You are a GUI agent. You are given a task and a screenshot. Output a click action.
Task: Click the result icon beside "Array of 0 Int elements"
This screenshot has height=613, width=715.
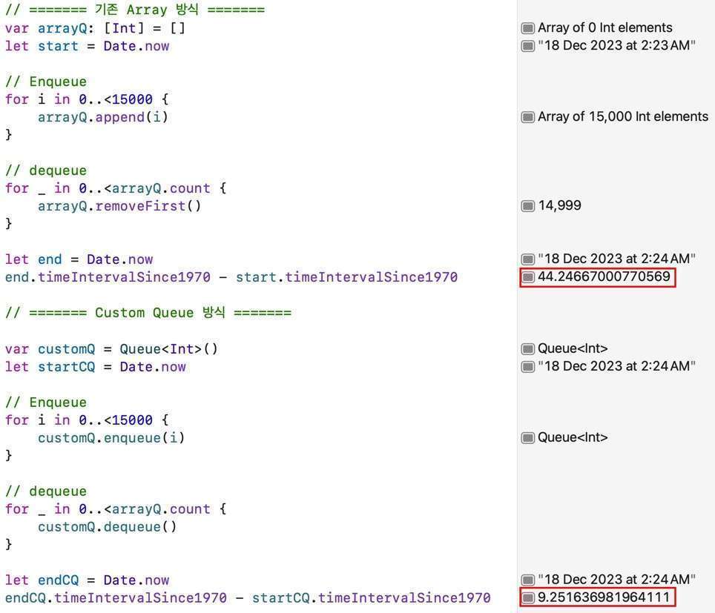point(528,28)
